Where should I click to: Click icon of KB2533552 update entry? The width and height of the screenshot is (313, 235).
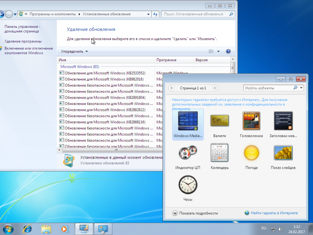click(61, 73)
